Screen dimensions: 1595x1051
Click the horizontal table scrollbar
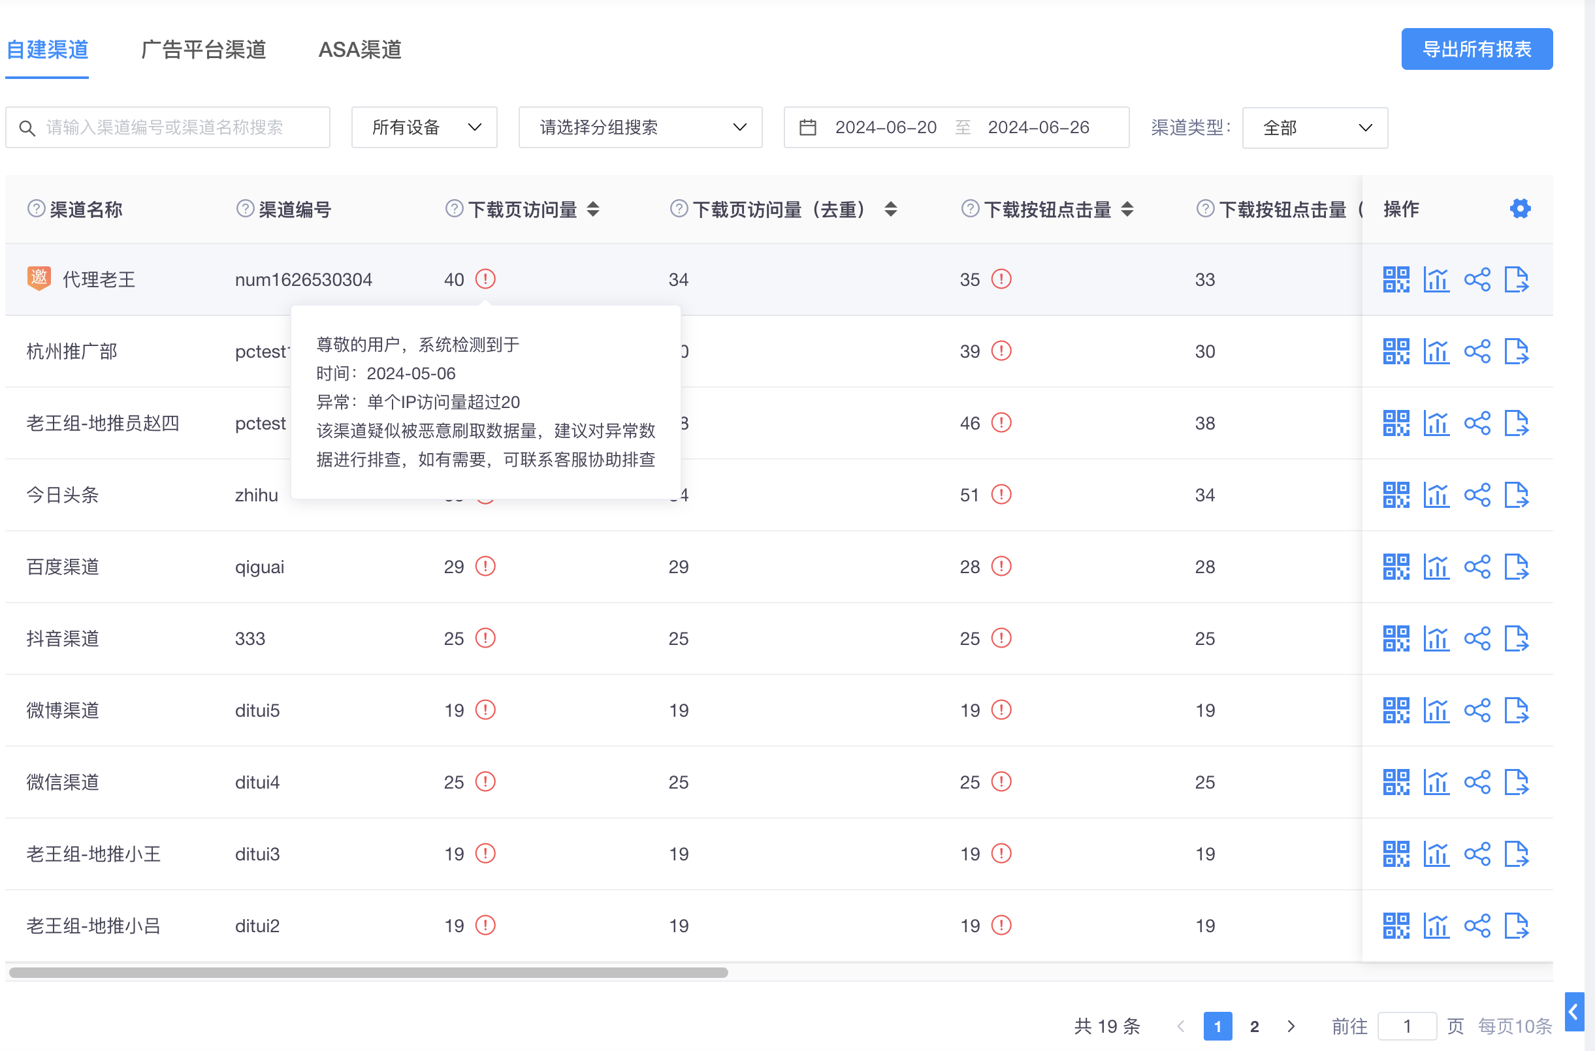pos(368,972)
